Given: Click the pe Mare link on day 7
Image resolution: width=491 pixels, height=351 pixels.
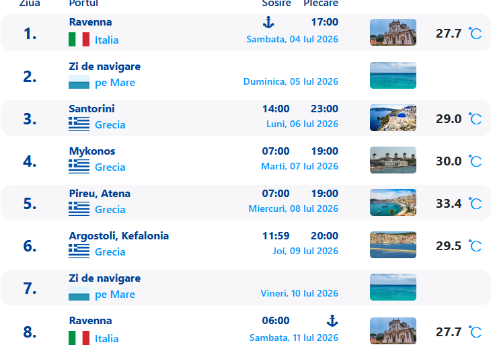Looking at the screenshot, I should [x=115, y=295].
